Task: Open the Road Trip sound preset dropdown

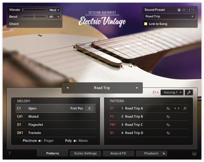Action: (x=169, y=16)
